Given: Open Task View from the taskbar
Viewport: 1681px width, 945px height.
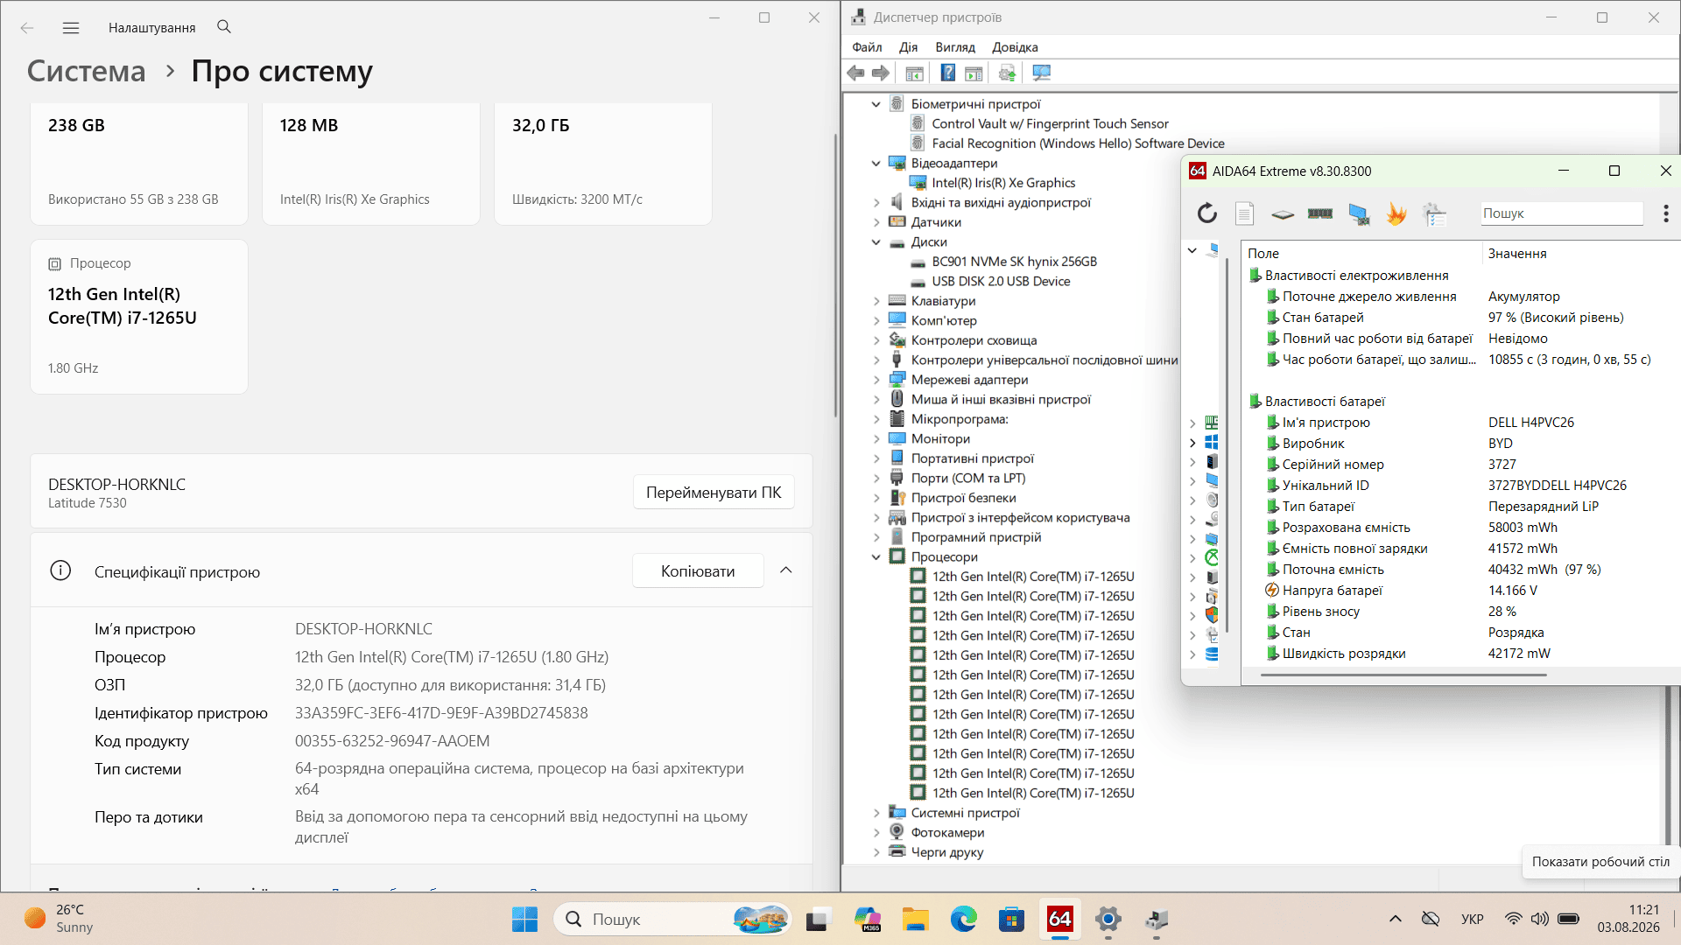Looking at the screenshot, I should [x=818, y=919].
